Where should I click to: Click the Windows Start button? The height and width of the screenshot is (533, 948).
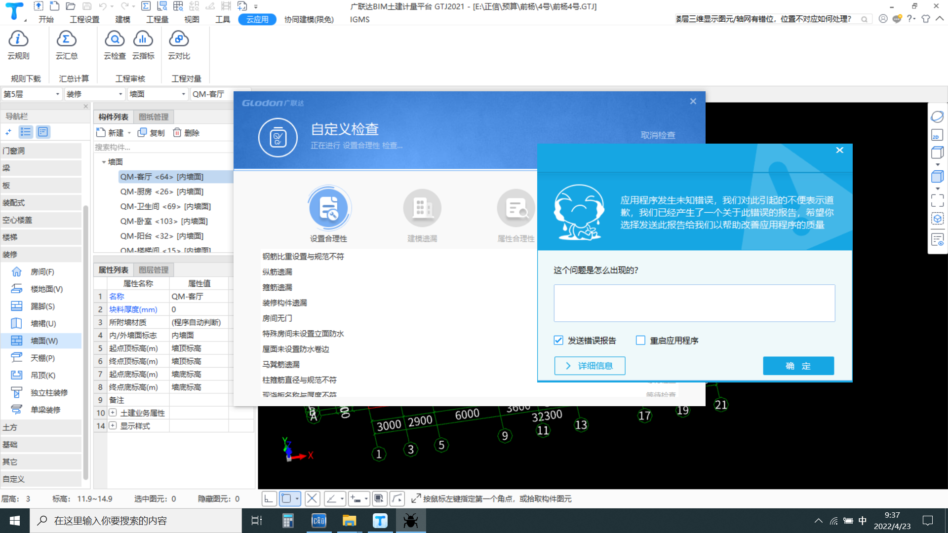click(x=15, y=521)
